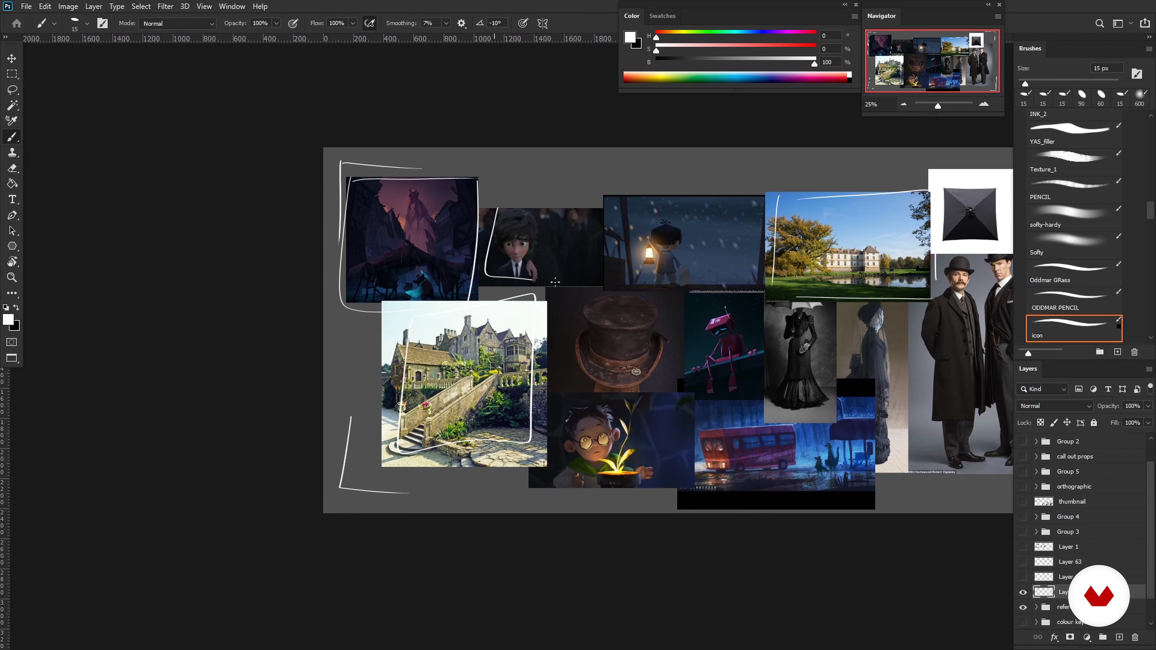The image size is (1156, 650).
Task: Open layer blend mode Normal dropdown
Action: (x=1054, y=406)
